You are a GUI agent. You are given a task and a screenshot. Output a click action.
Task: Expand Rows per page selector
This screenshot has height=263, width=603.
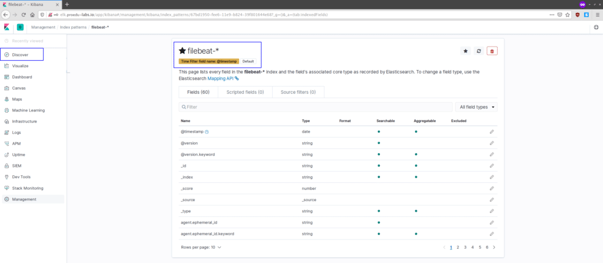201,247
